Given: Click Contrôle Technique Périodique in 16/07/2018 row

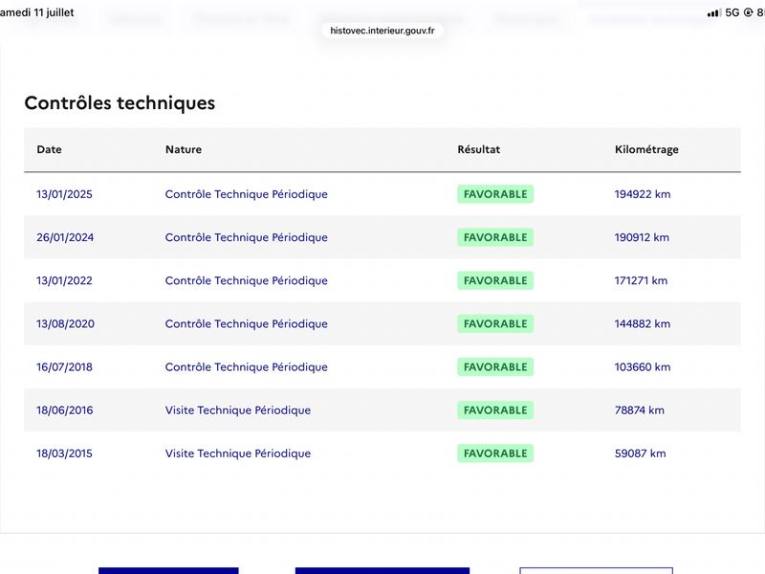Looking at the screenshot, I should (247, 367).
